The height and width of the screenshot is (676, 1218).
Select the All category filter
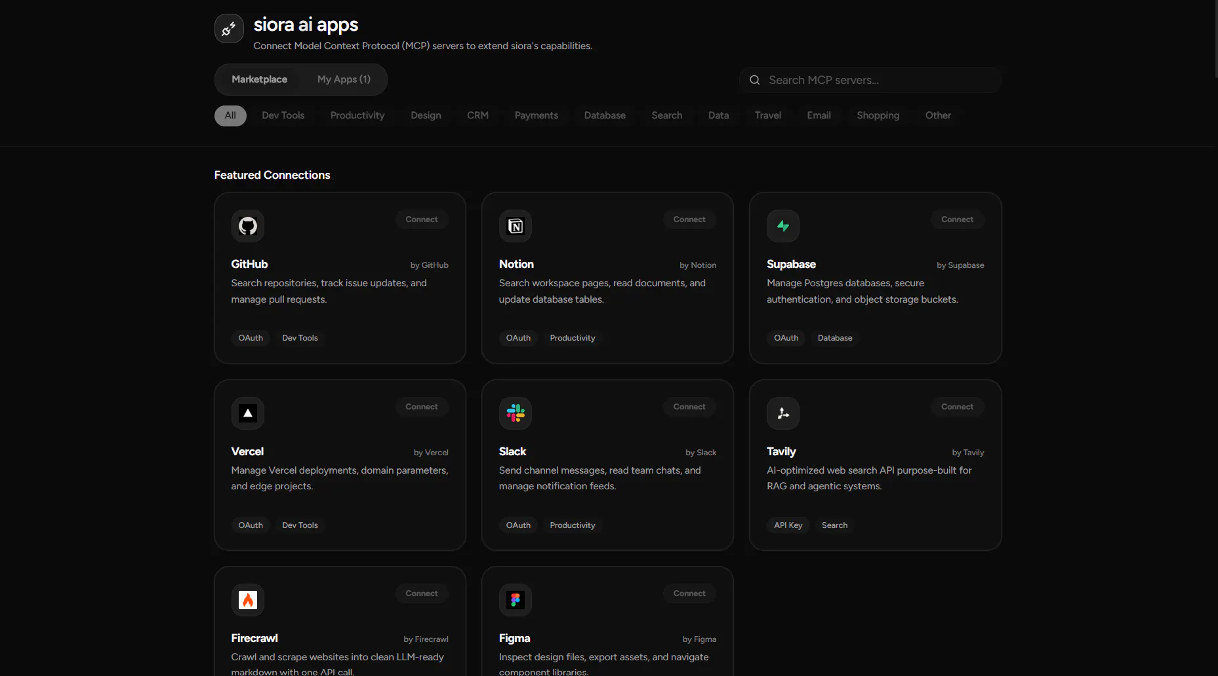(x=230, y=115)
